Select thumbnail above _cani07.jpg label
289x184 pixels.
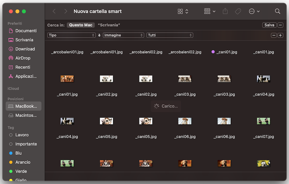click(263, 121)
